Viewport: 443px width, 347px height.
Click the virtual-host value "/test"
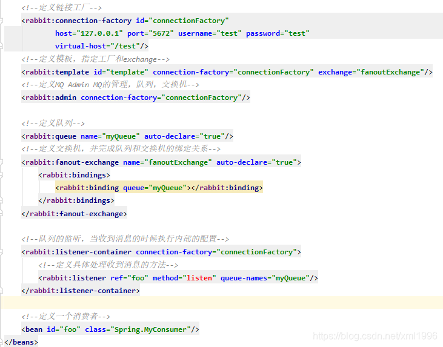point(125,46)
